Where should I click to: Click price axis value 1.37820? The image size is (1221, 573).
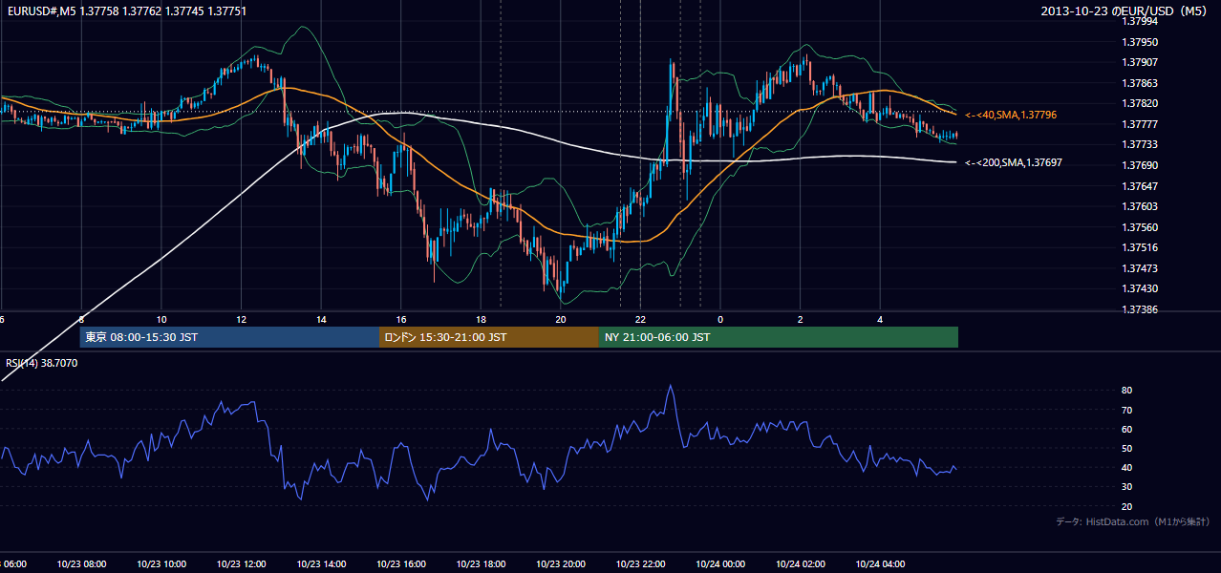(x=1140, y=103)
